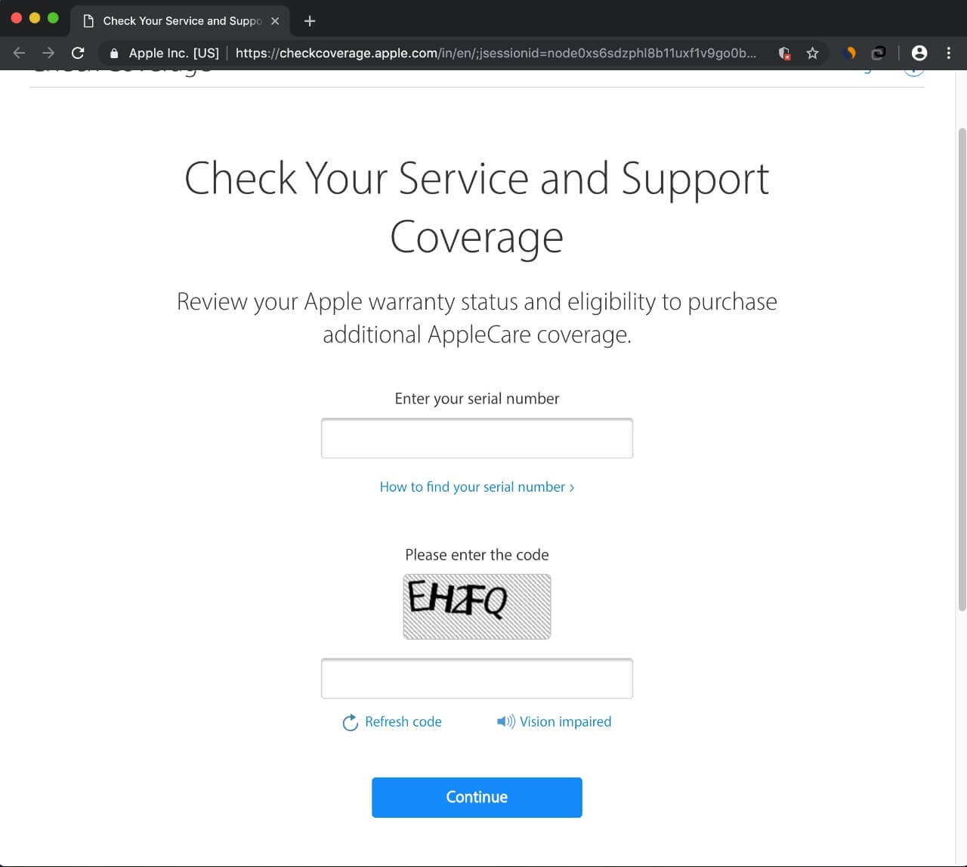The image size is (967, 867).
Task: Click the speaker icon beside Vision impaired
Action: point(505,721)
